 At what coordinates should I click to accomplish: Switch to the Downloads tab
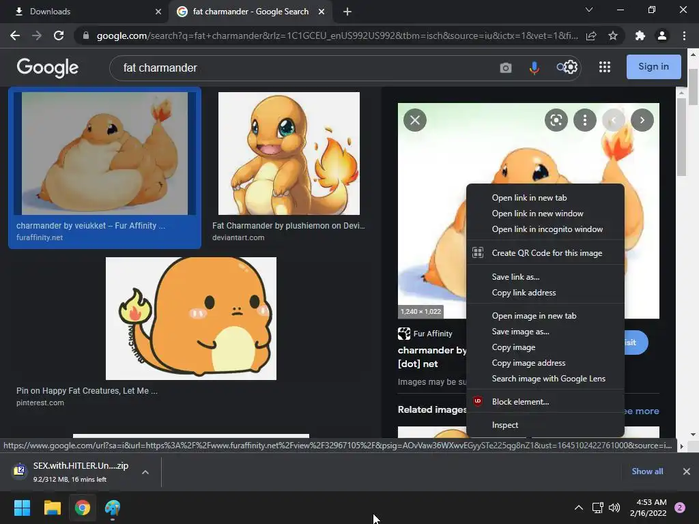tap(85, 12)
